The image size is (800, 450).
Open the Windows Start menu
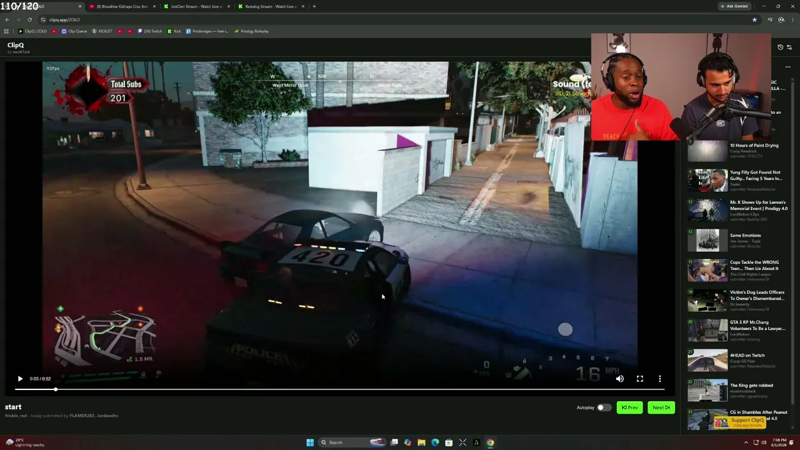point(309,442)
